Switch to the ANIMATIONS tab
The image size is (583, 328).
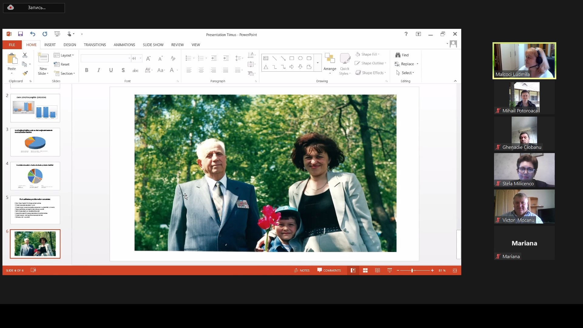click(x=124, y=45)
